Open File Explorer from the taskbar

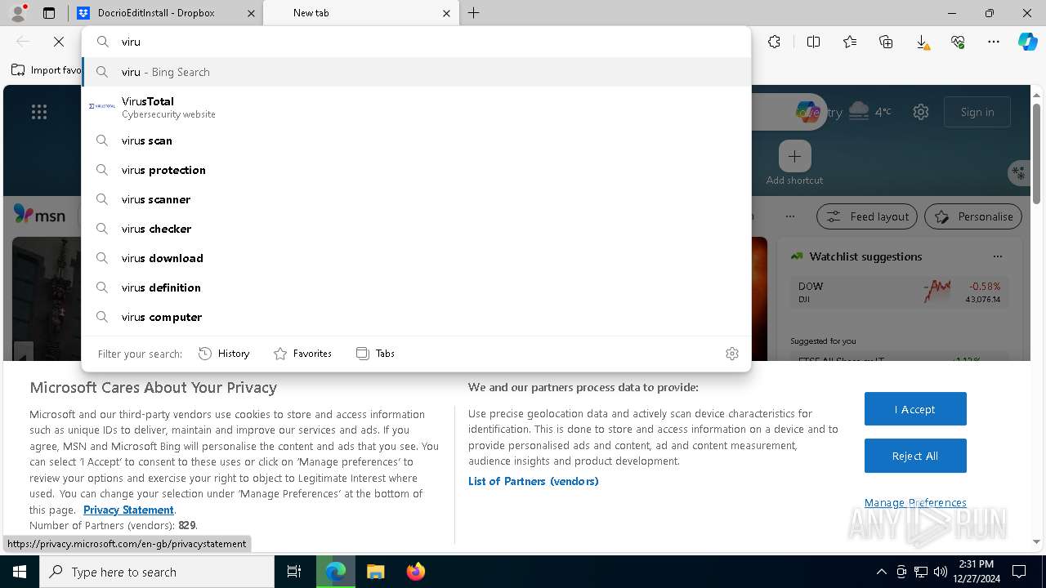coord(375,572)
